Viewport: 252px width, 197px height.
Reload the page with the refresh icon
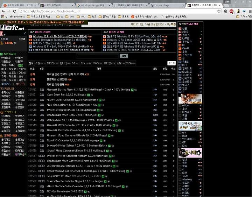15,11
